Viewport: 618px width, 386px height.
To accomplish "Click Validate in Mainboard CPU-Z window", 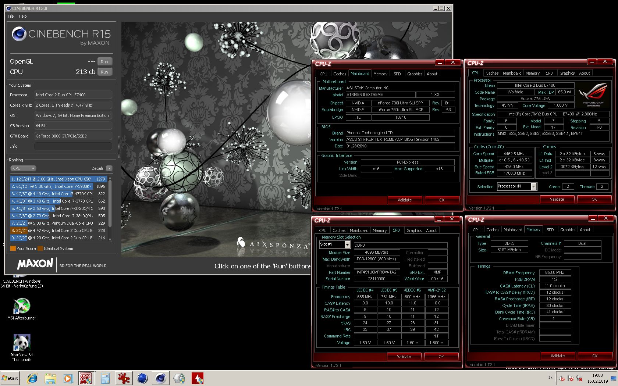I will coord(405,200).
